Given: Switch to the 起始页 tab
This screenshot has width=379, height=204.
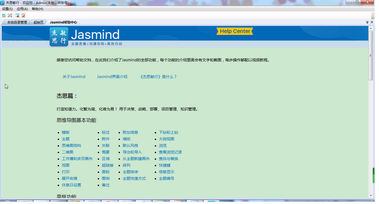Looking at the screenshot, I should pos(38,22).
